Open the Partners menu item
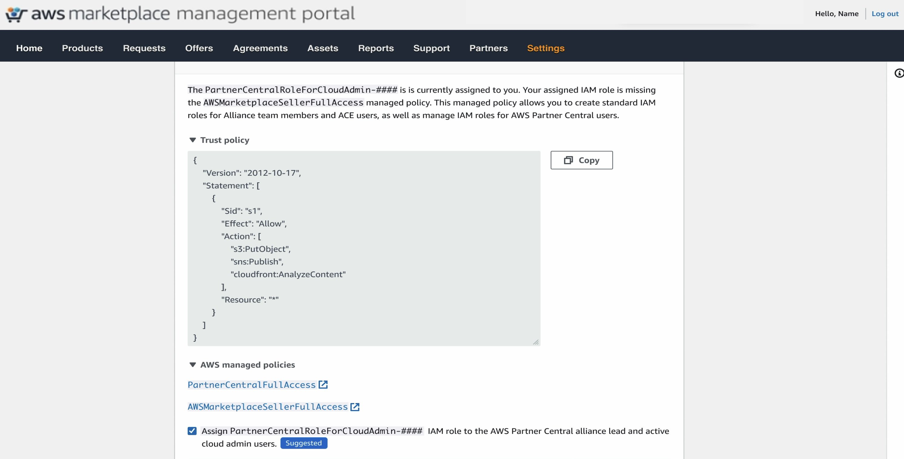The width and height of the screenshot is (904, 459). pyautogui.click(x=488, y=48)
